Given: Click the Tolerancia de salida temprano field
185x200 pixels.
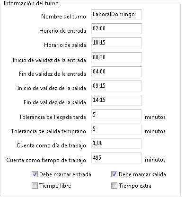Looking at the screenshot, I should coord(116,129).
